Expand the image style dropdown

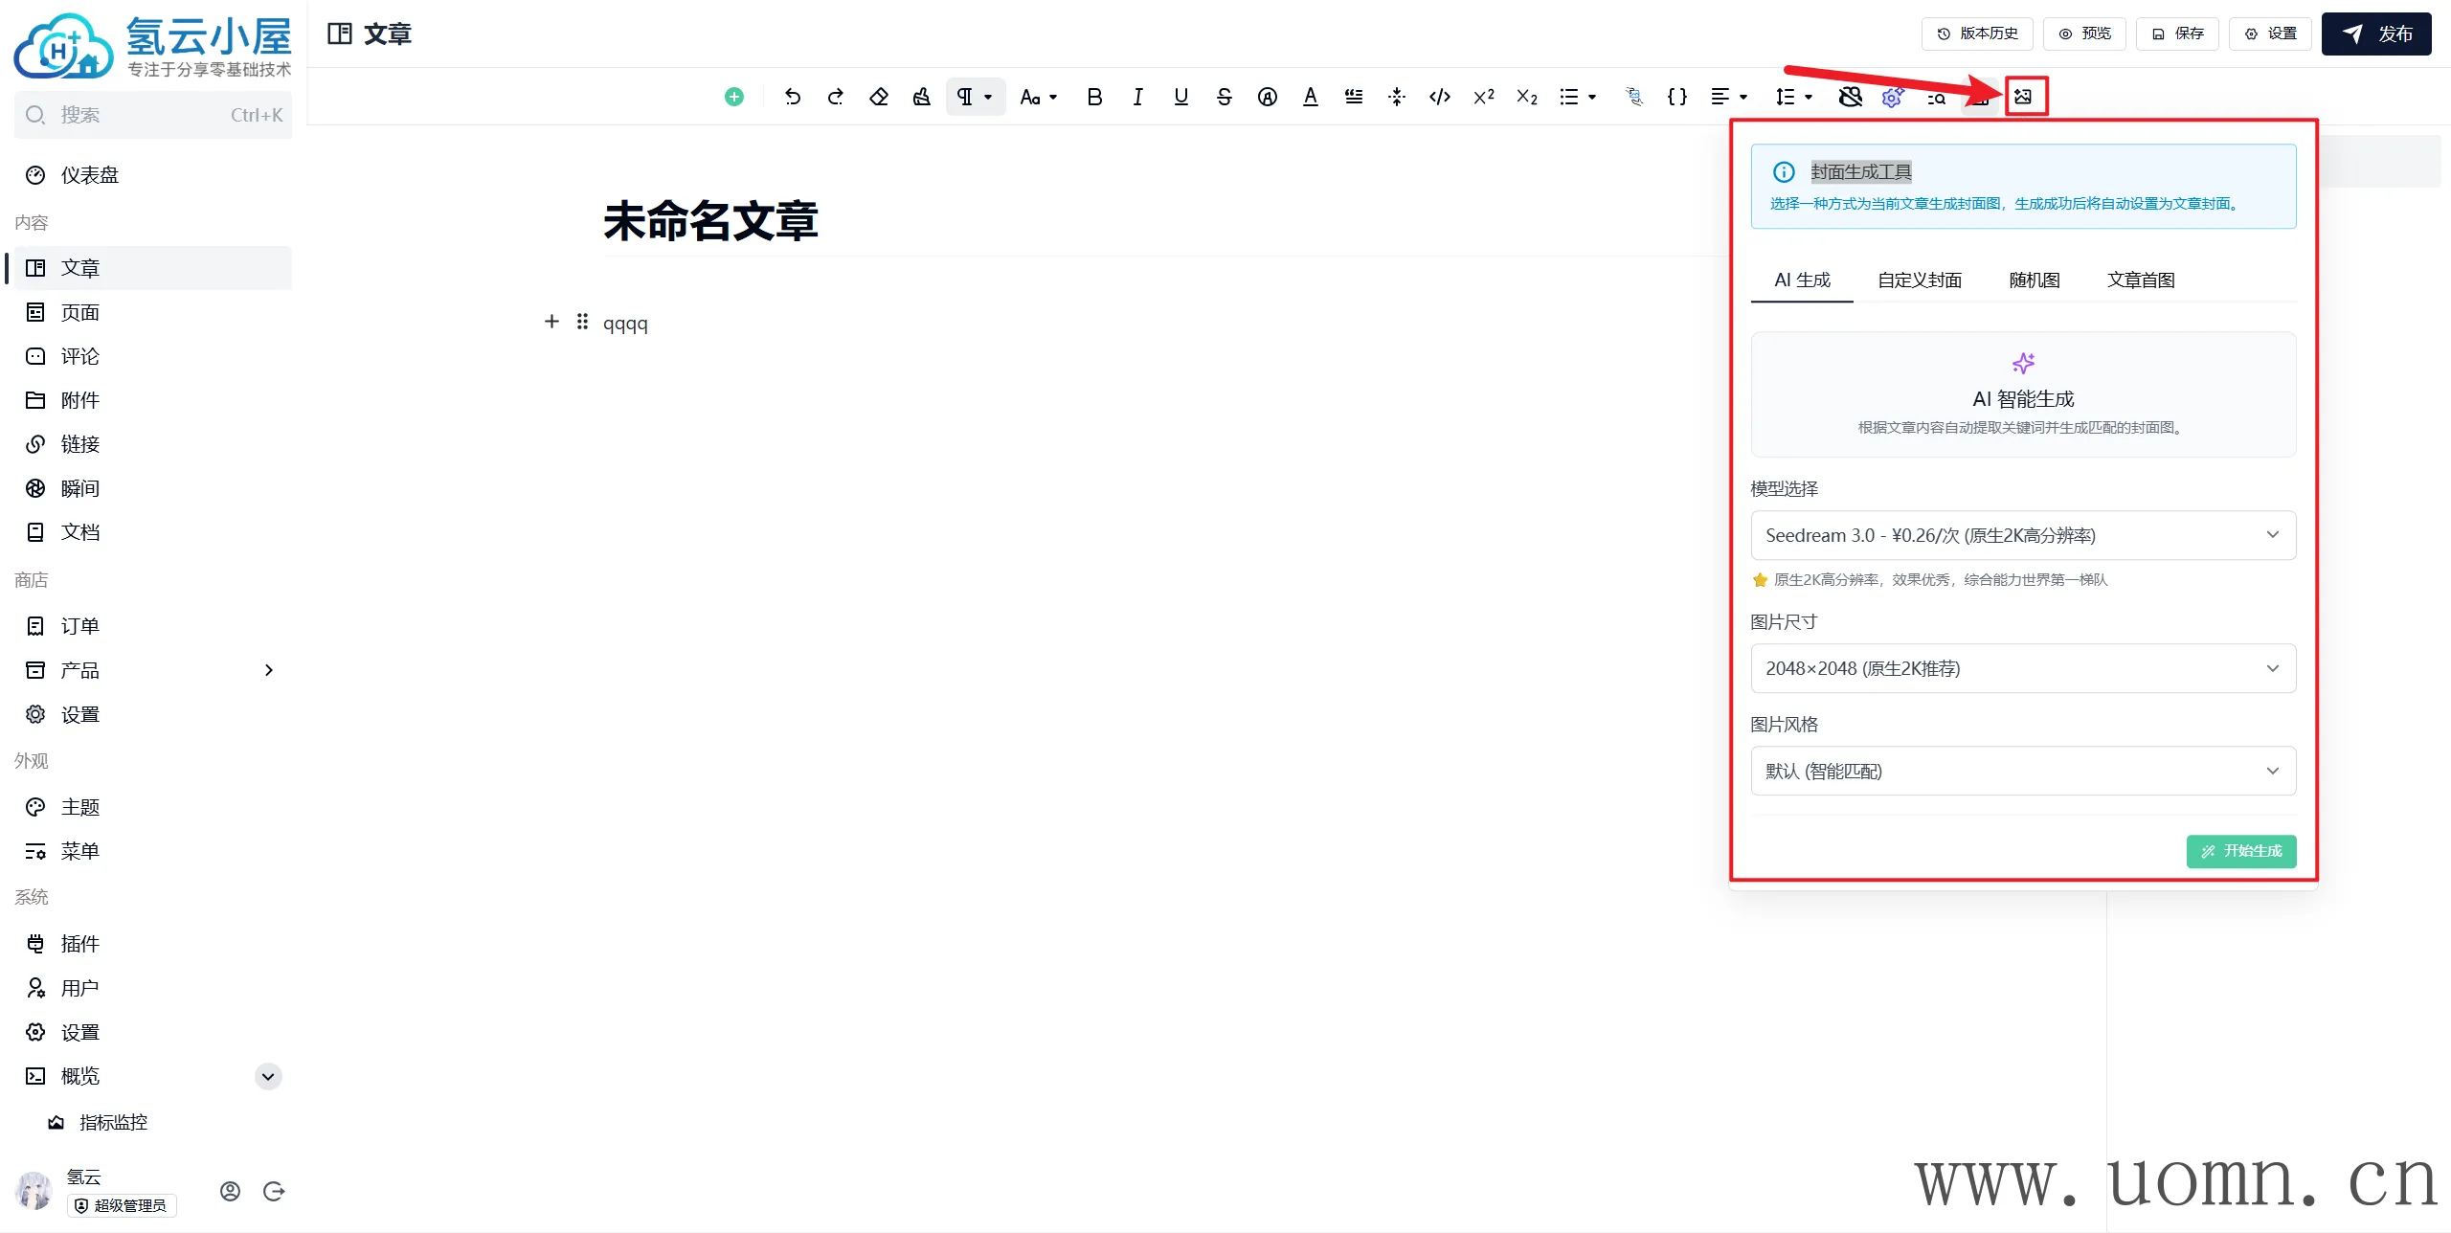(x=2022, y=771)
